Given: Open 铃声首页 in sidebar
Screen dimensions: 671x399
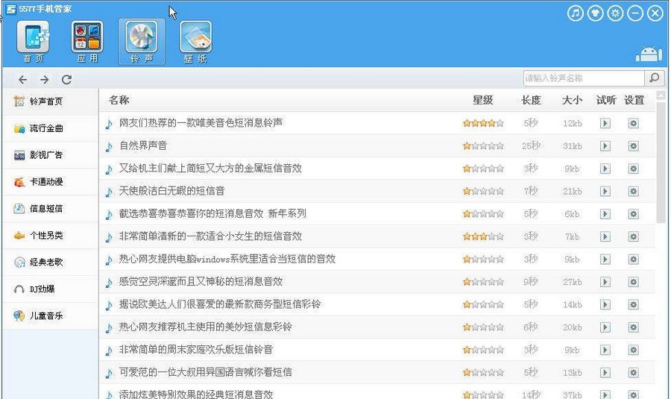Looking at the screenshot, I should tap(51, 101).
